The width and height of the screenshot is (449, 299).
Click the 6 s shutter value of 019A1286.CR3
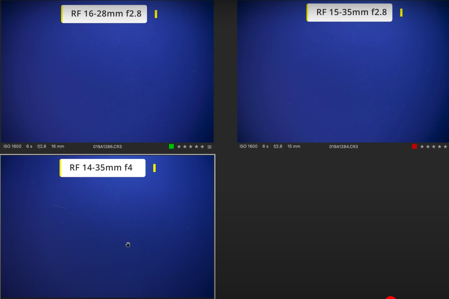pyautogui.click(x=29, y=146)
